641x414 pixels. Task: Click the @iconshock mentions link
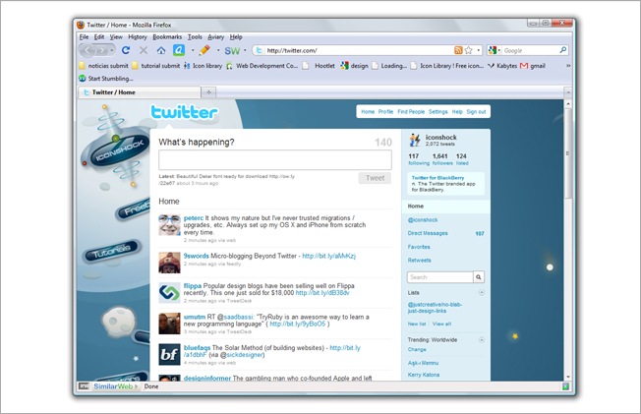[423, 220]
